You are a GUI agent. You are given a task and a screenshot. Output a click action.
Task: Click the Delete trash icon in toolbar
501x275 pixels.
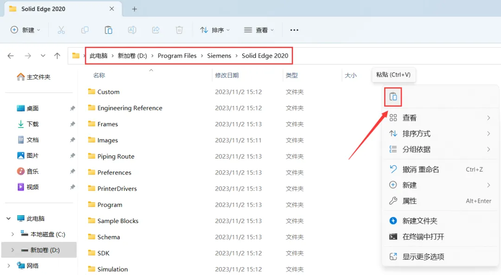coord(179,30)
